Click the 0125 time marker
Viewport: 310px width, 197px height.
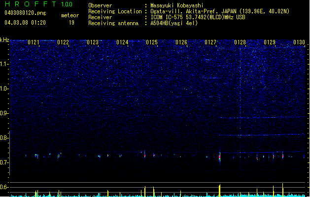(152, 42)
